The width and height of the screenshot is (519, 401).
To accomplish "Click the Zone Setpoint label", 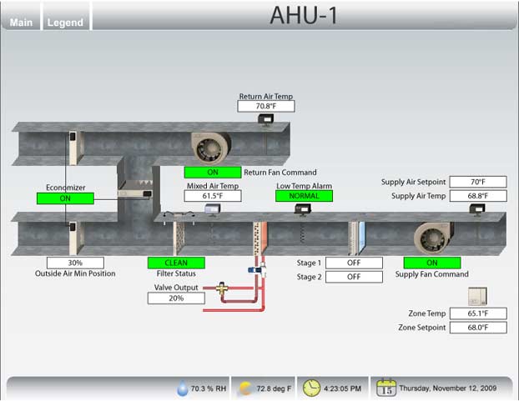I will point(422,328).
